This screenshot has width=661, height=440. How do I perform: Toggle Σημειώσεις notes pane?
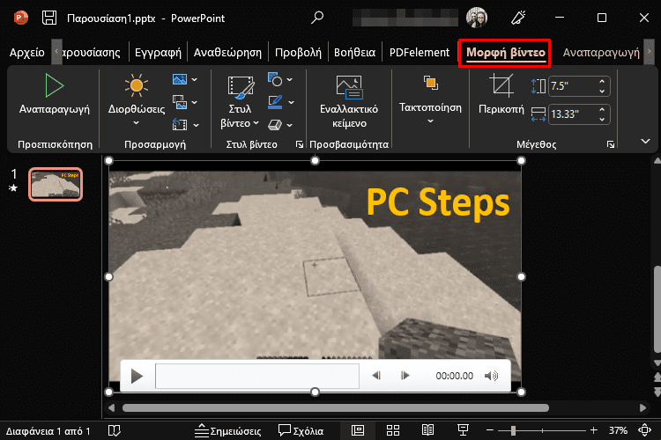tap(227, 430)
